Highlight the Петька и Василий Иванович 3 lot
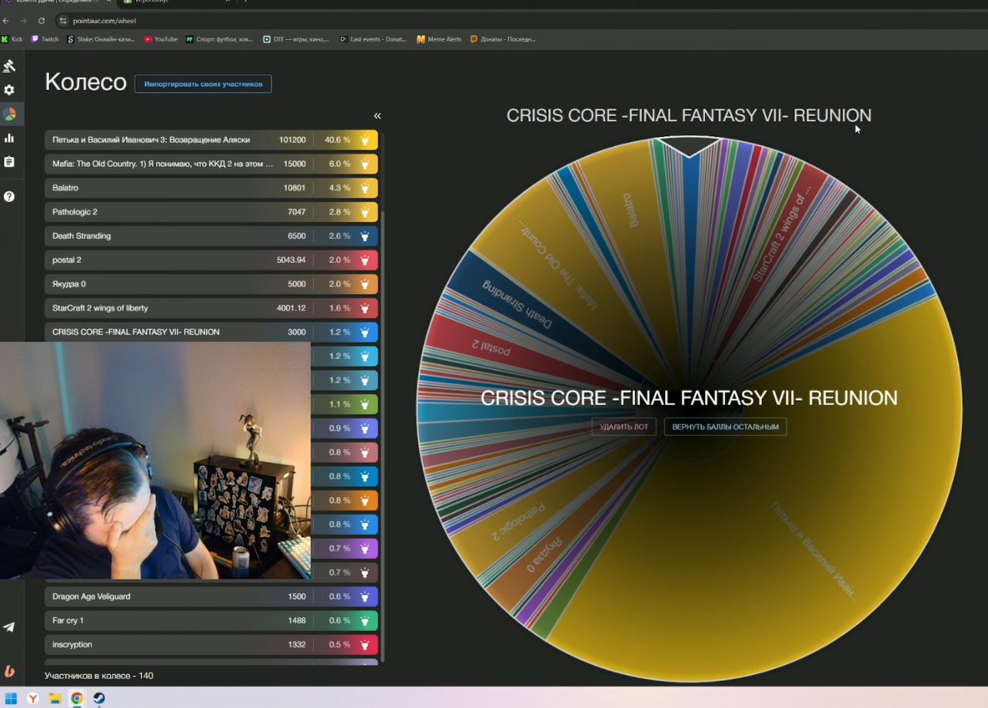 pos(365,140)
